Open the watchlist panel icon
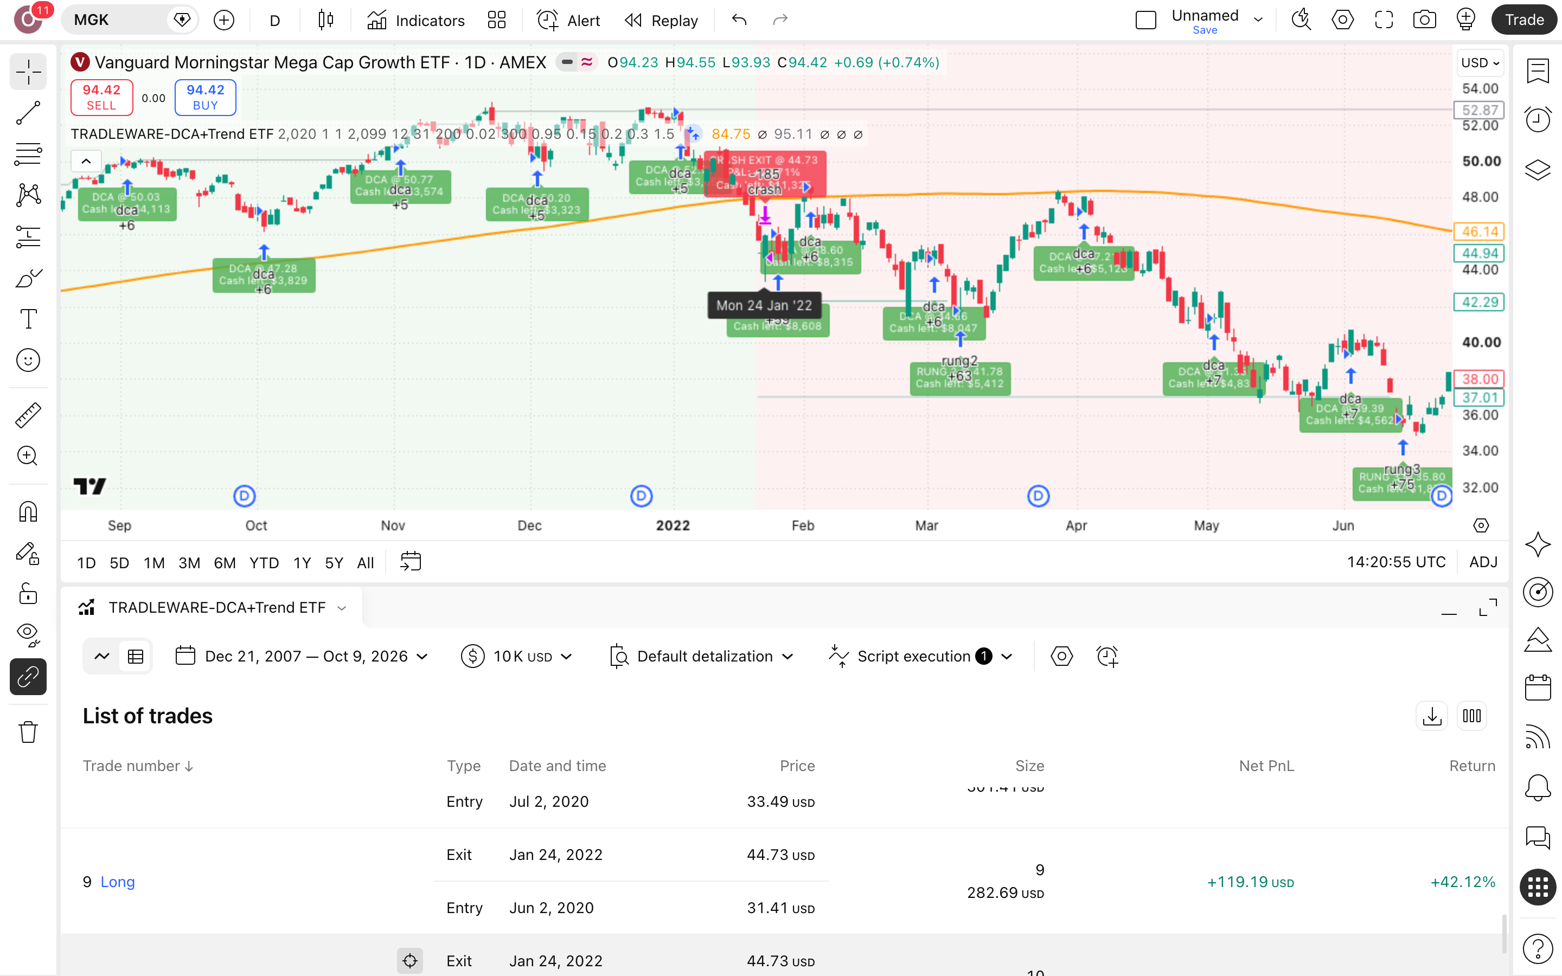The height and width of the screenshot is (976, 1562). point(1538,71)
